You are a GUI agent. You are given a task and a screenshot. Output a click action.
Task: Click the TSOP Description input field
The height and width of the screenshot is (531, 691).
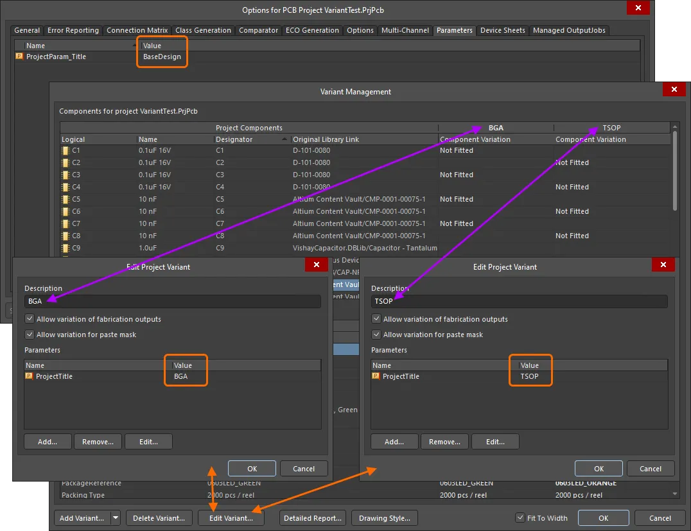coord(519,301)
